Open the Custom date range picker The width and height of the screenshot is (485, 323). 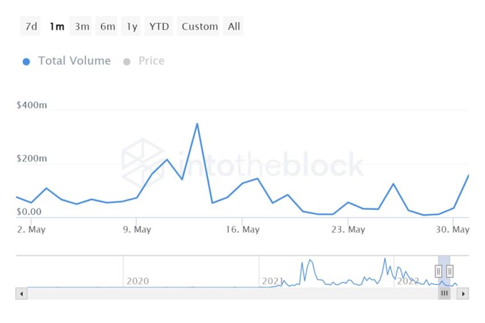200,26
